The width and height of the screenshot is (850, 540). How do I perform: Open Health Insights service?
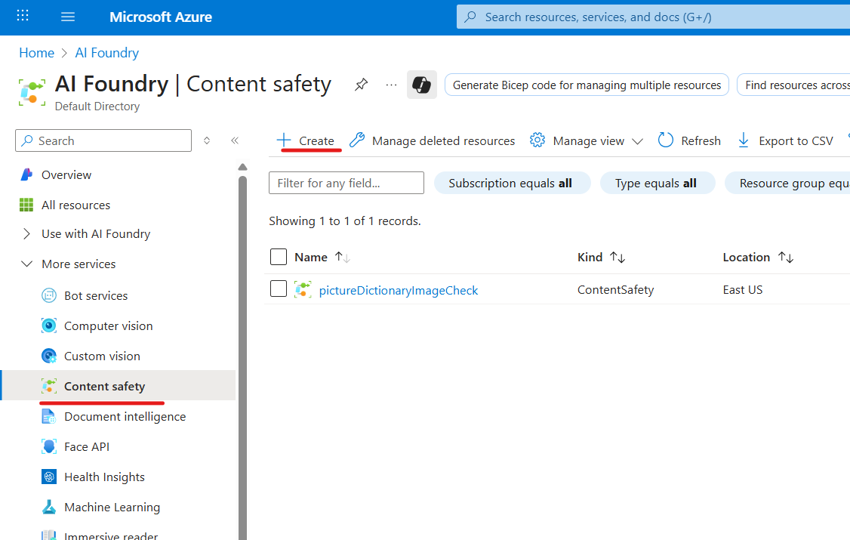coord(104,477)
